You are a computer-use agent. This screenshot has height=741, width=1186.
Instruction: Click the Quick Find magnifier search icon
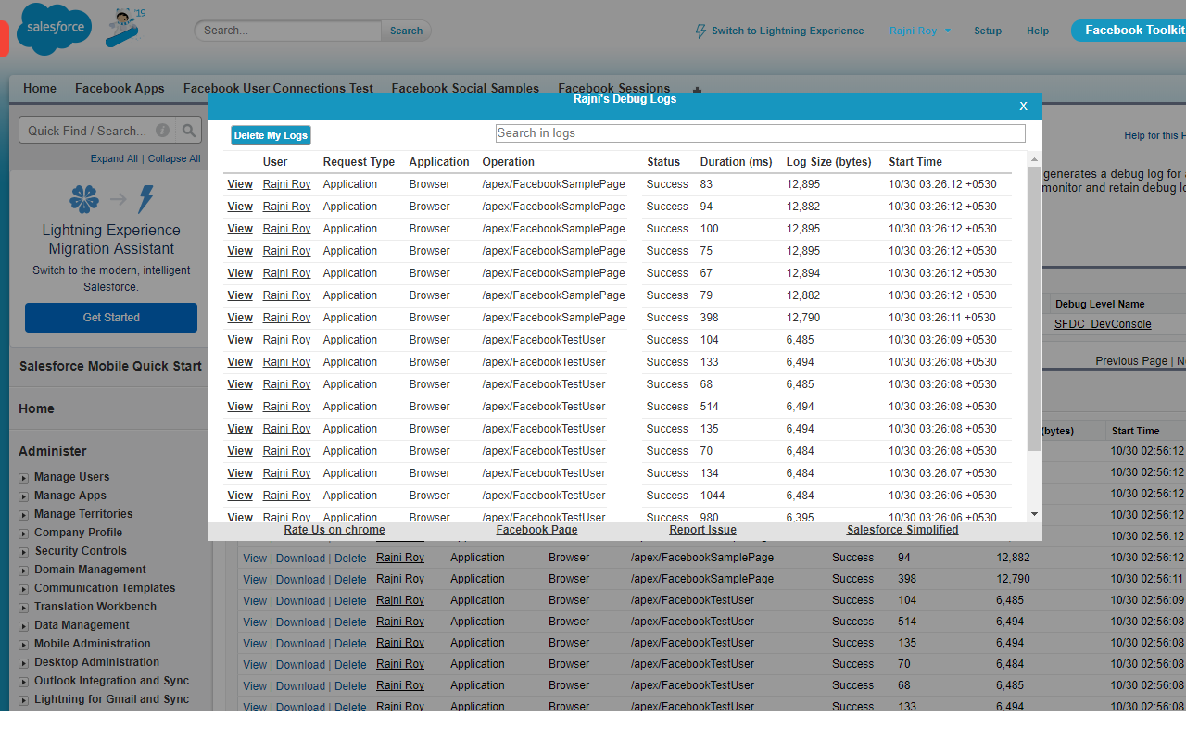(x=190, y=130)
